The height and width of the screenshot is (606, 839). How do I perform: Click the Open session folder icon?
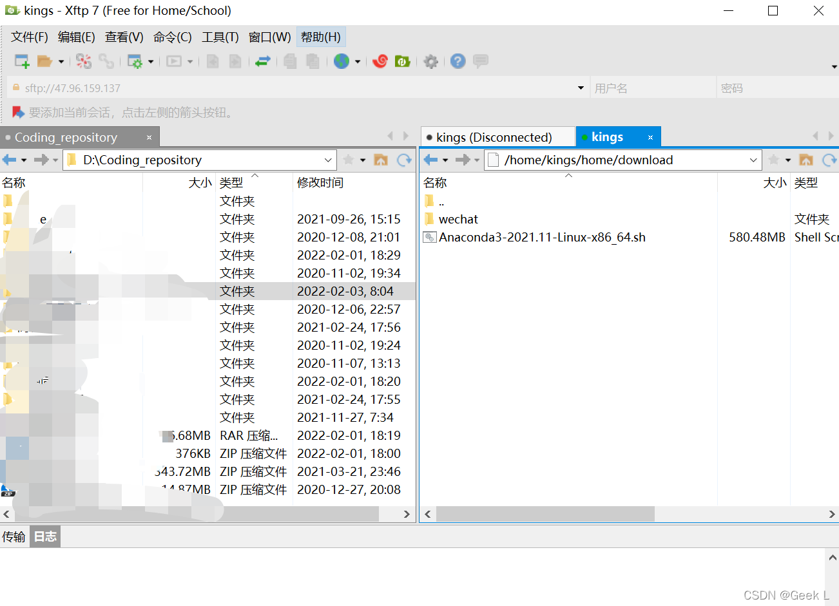tap(44, 61)
